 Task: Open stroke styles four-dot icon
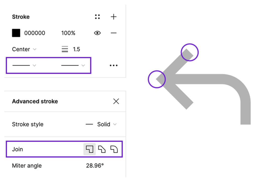[x=97, y=17]
